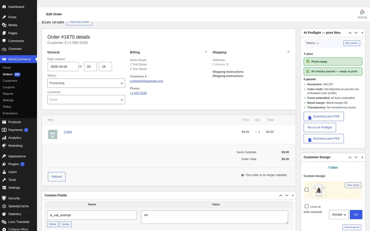
Task: Tick the custom design T-shirt checkbox
Action: pyautogui.click(x=306, y=190)
